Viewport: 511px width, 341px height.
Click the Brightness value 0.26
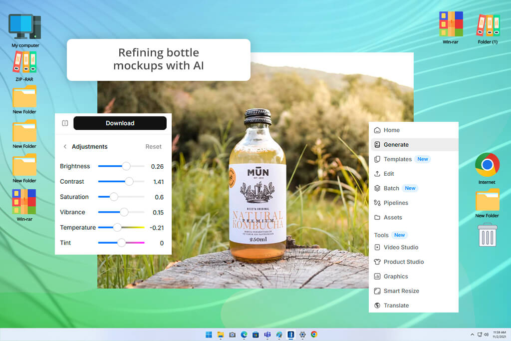point(157,167)
